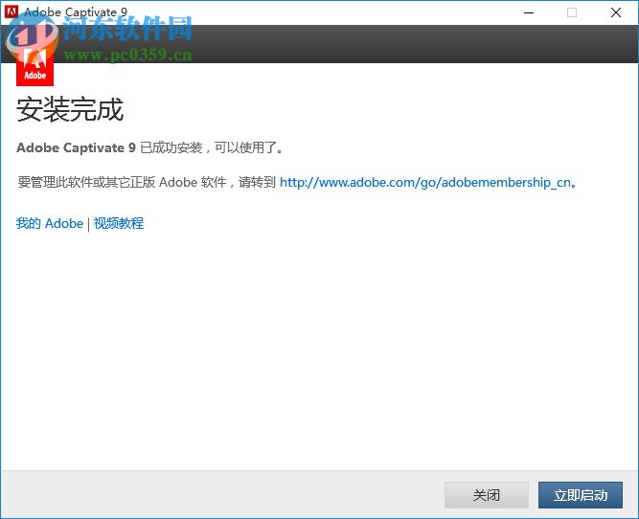The image size is (639, 519).
Task: Click the text 已成功安装，可以使用了
Action: click(211, 147)
